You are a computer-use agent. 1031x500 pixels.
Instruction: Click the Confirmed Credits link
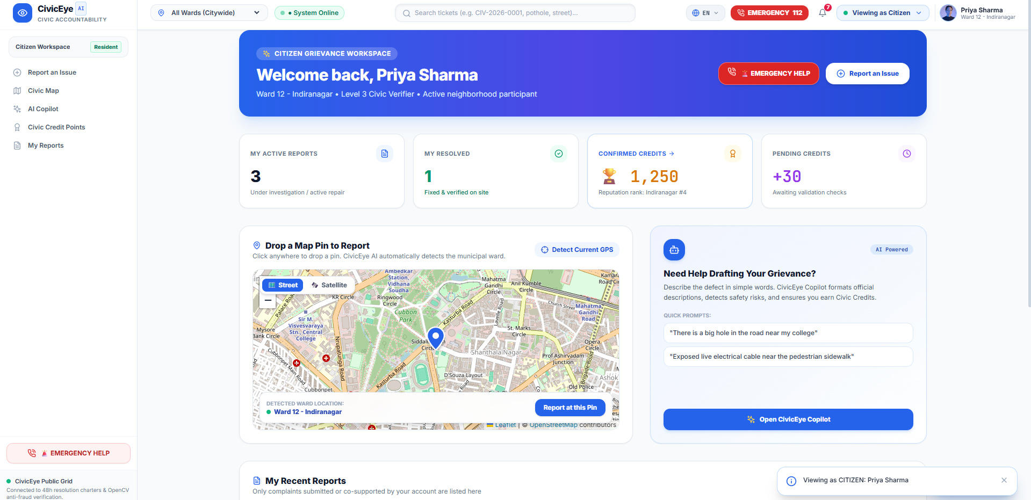(x=636, y=154)
